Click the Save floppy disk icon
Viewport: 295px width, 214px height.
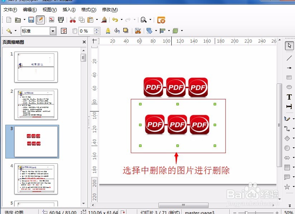(31, 20)
